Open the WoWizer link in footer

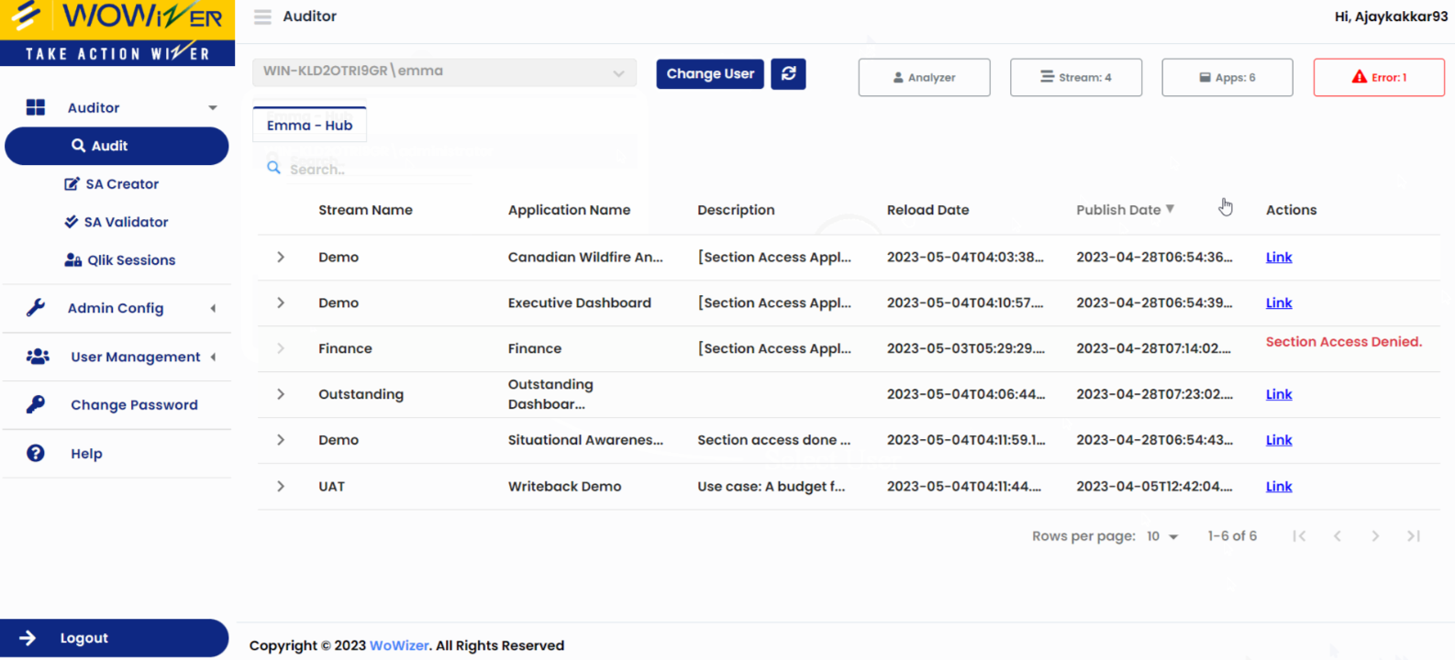(x=399, y=645)
